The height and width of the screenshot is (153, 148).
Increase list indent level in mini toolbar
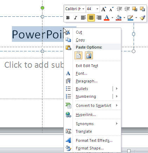(127, 9)
